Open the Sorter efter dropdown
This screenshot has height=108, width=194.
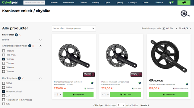(74, 28)
